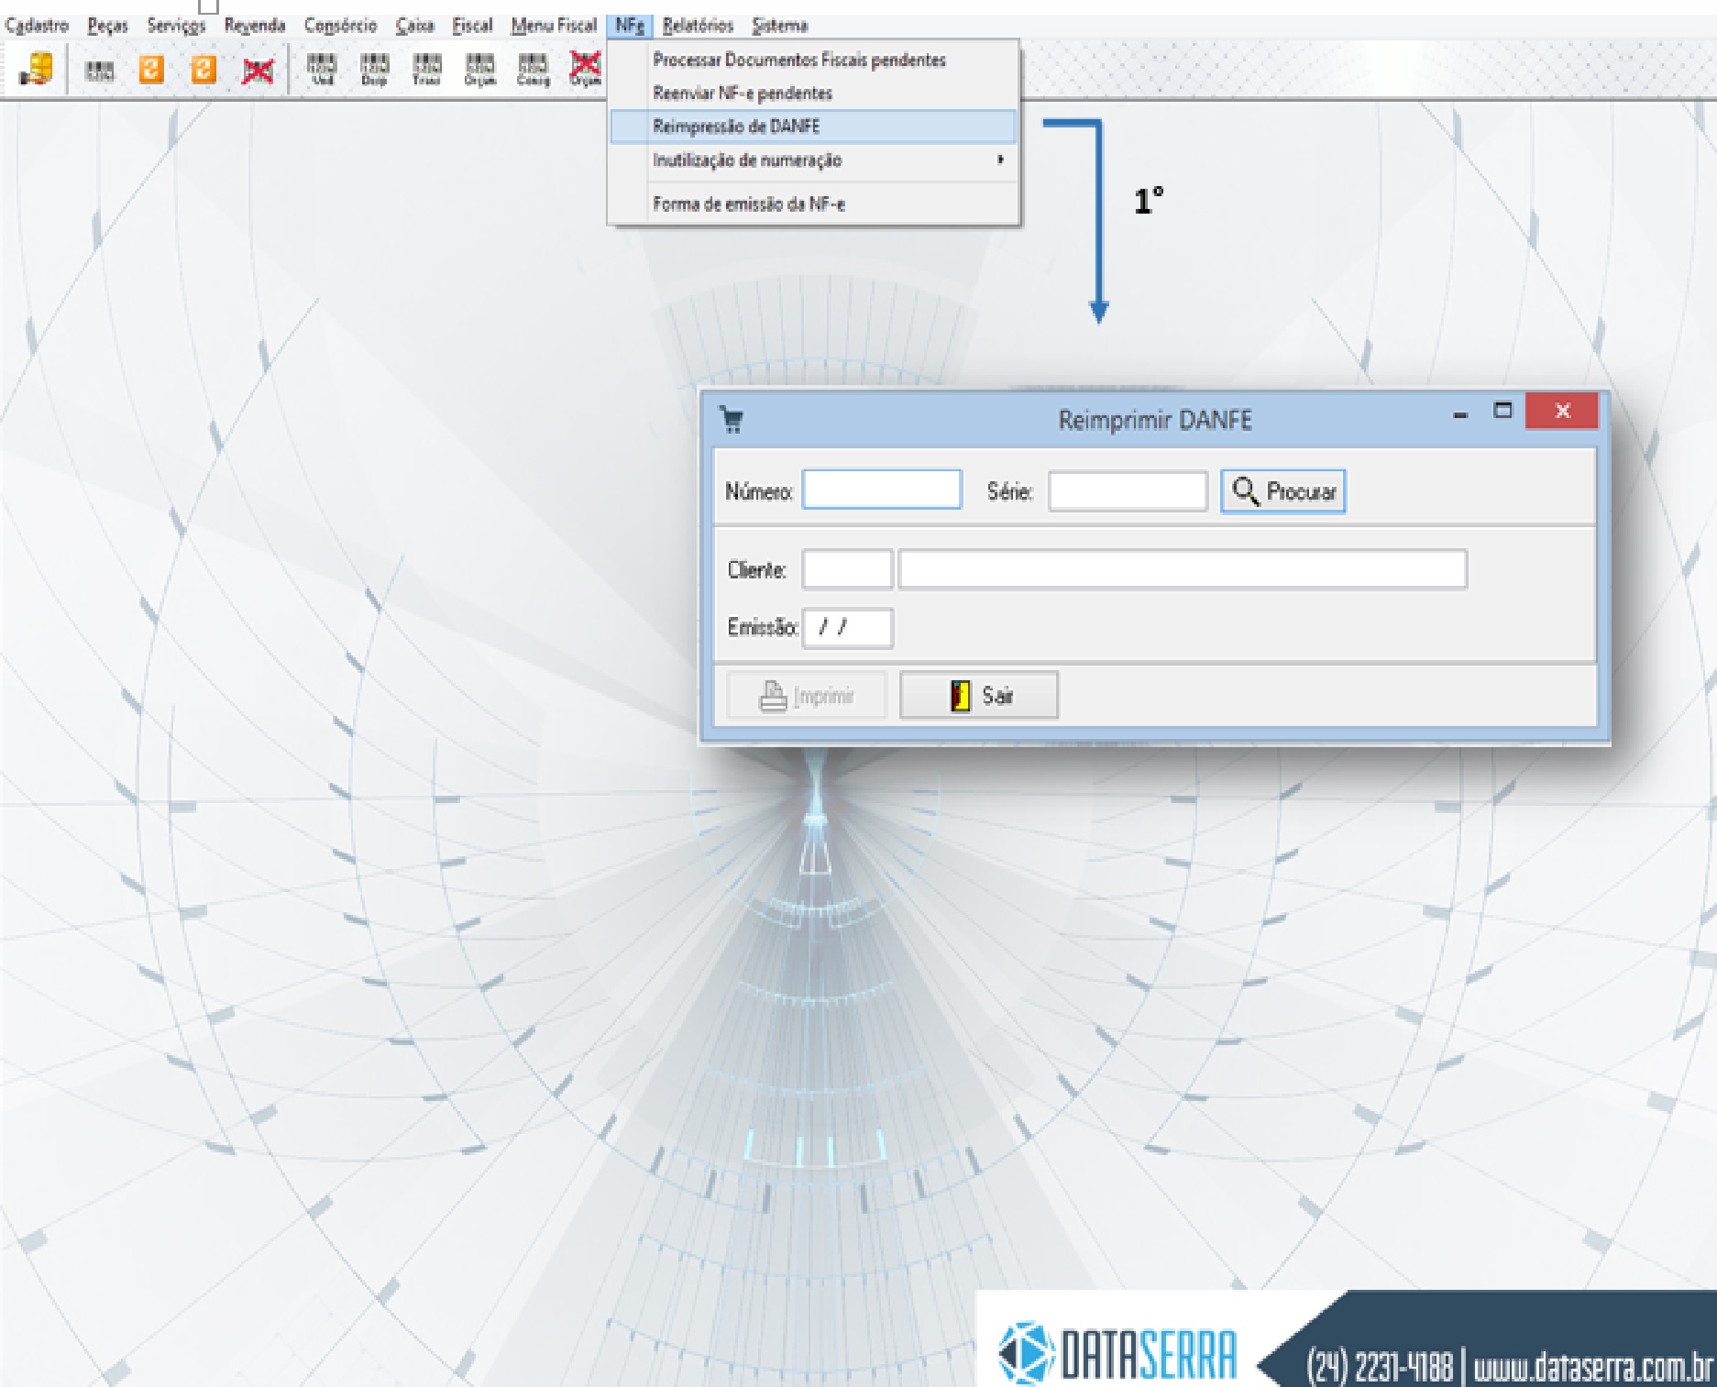Open the Caixa menu
This screenshot has width=1717, height=1387.
pyautogui.click(x=414, y=26)
